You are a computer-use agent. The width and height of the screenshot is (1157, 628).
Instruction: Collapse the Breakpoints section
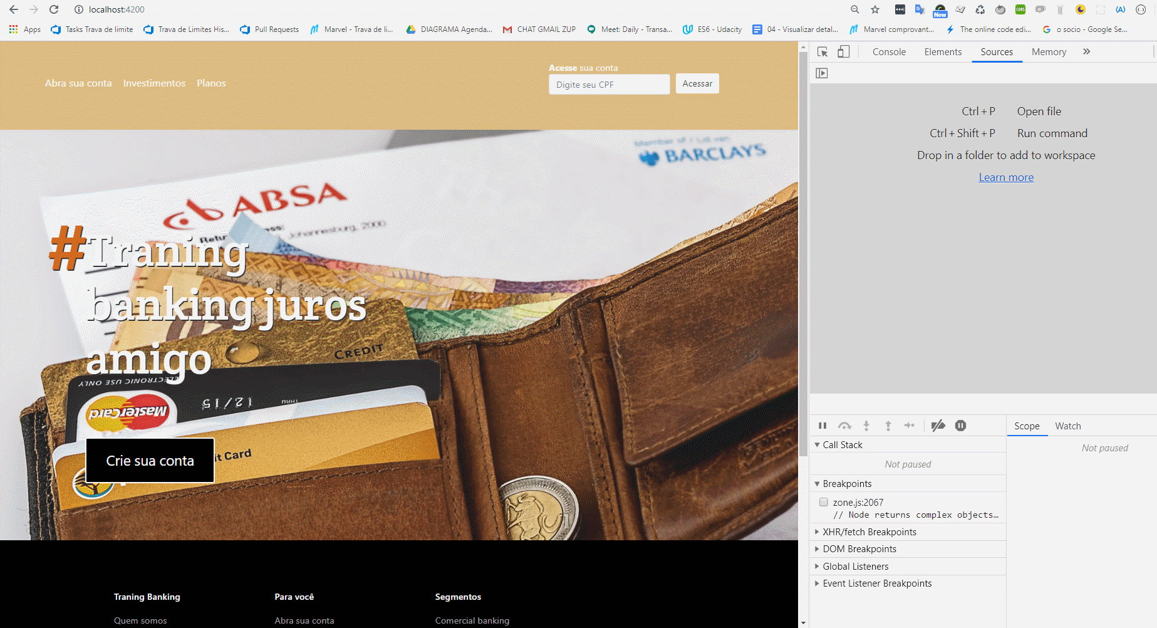click(x=817, y=484)
